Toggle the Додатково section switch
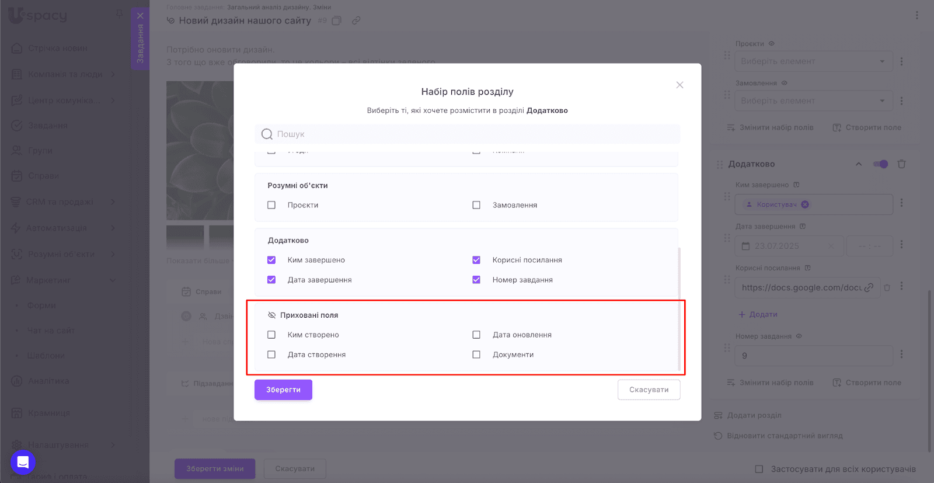This screenshot has width=934, height=483. [x=880, y=164]
